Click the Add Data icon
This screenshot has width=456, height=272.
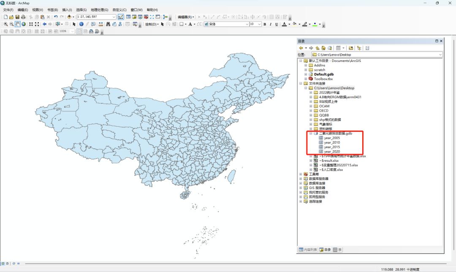coord(69,17)
